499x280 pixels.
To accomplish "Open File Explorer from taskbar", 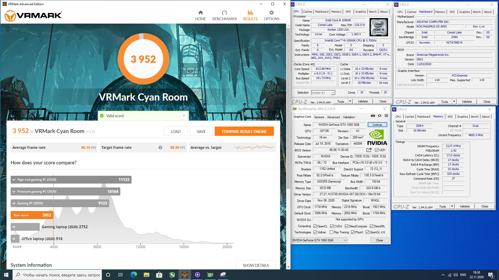I will tap(146, 275).
